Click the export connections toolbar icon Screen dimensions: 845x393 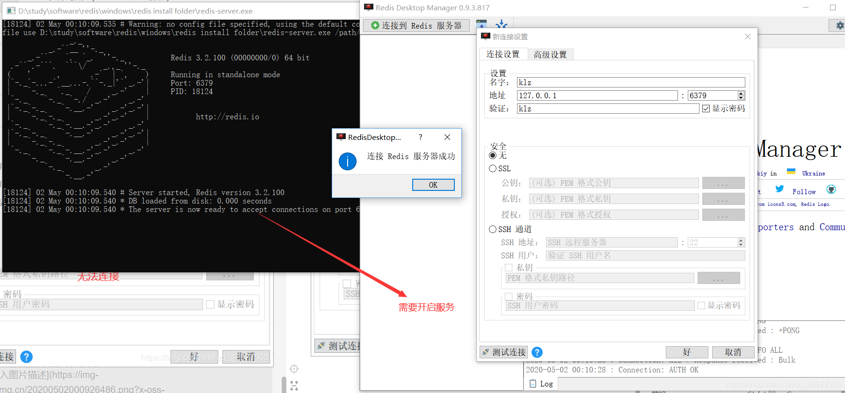[x=502, y=24]
